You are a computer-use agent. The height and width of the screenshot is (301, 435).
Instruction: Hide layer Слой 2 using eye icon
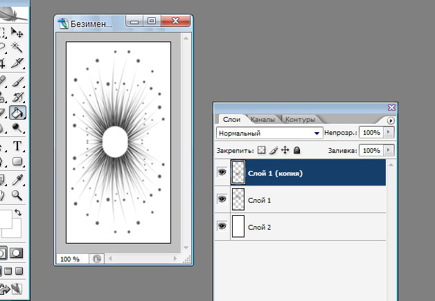coord(222,226)
